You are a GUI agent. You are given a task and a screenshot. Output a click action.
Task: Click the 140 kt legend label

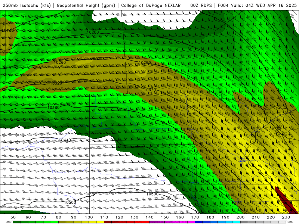coord(149,217)
